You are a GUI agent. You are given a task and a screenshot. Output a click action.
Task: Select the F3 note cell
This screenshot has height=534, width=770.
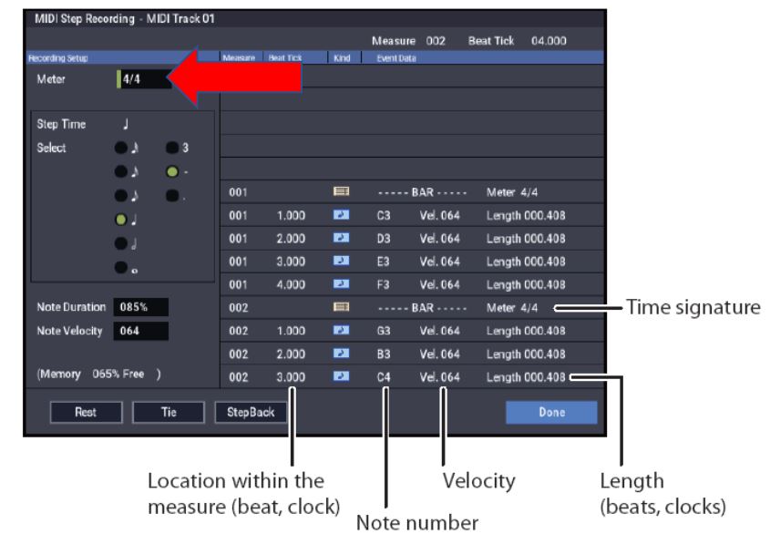(x=384, y=284)
